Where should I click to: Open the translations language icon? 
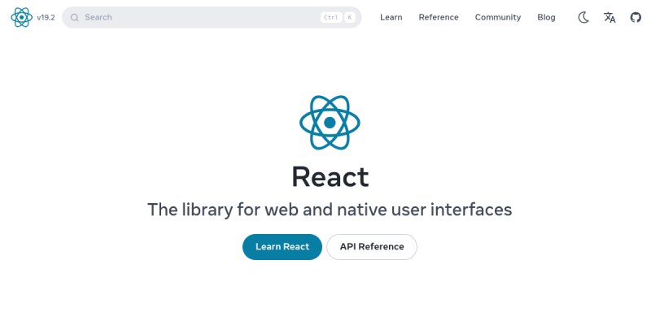(609, 17)
